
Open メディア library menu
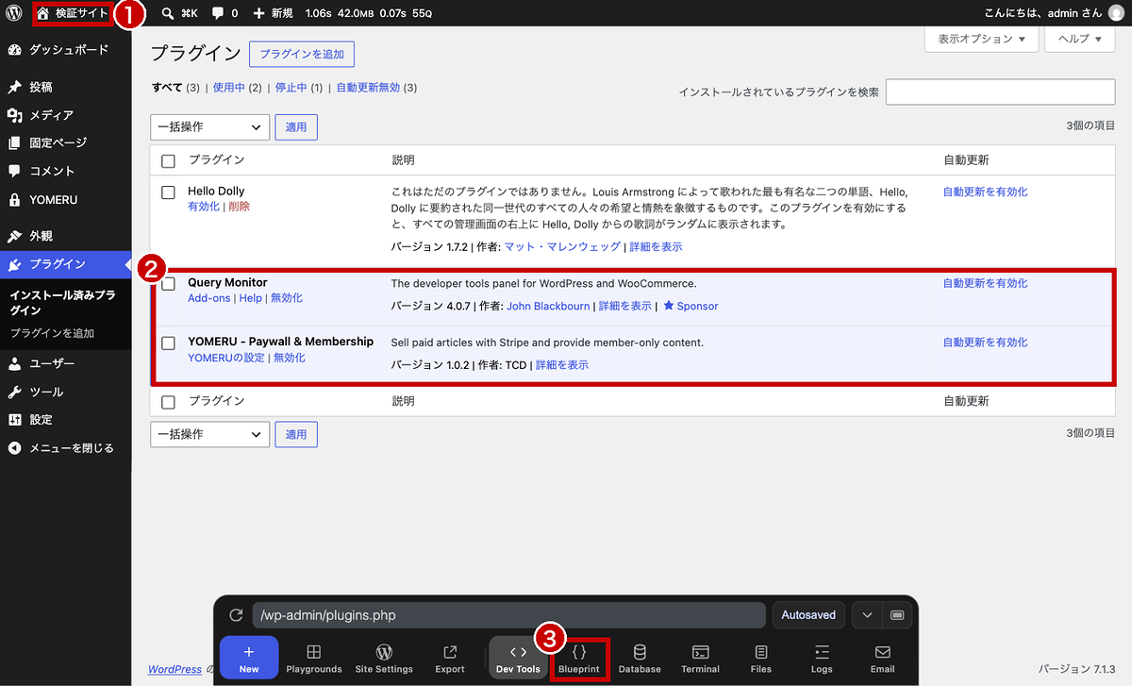click(x=65, y=115)
